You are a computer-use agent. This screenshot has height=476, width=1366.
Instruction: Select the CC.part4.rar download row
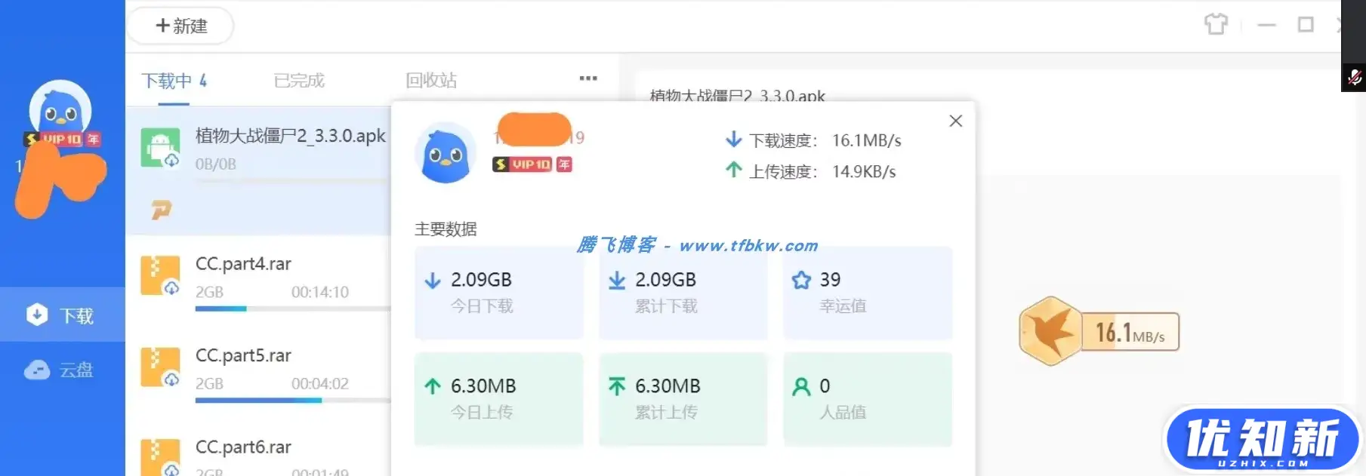(258, 281)
